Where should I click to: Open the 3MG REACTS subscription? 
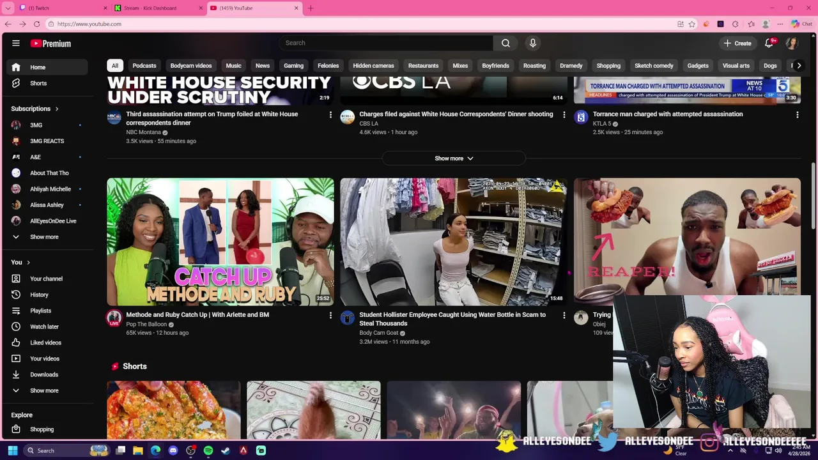pyautogui.click(x=46, y=141)
